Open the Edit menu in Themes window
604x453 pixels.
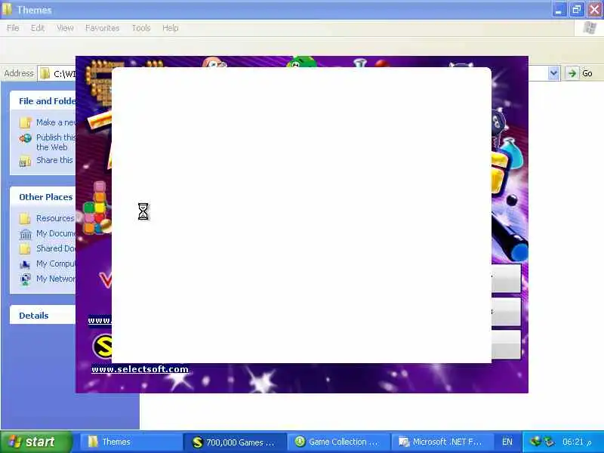click(x=37, y=28)
